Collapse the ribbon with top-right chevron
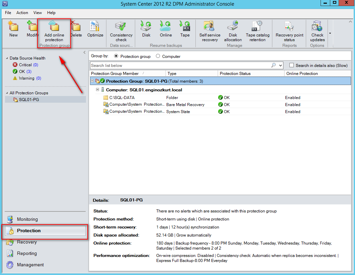The image size is (355, 275). pos(350,22)
